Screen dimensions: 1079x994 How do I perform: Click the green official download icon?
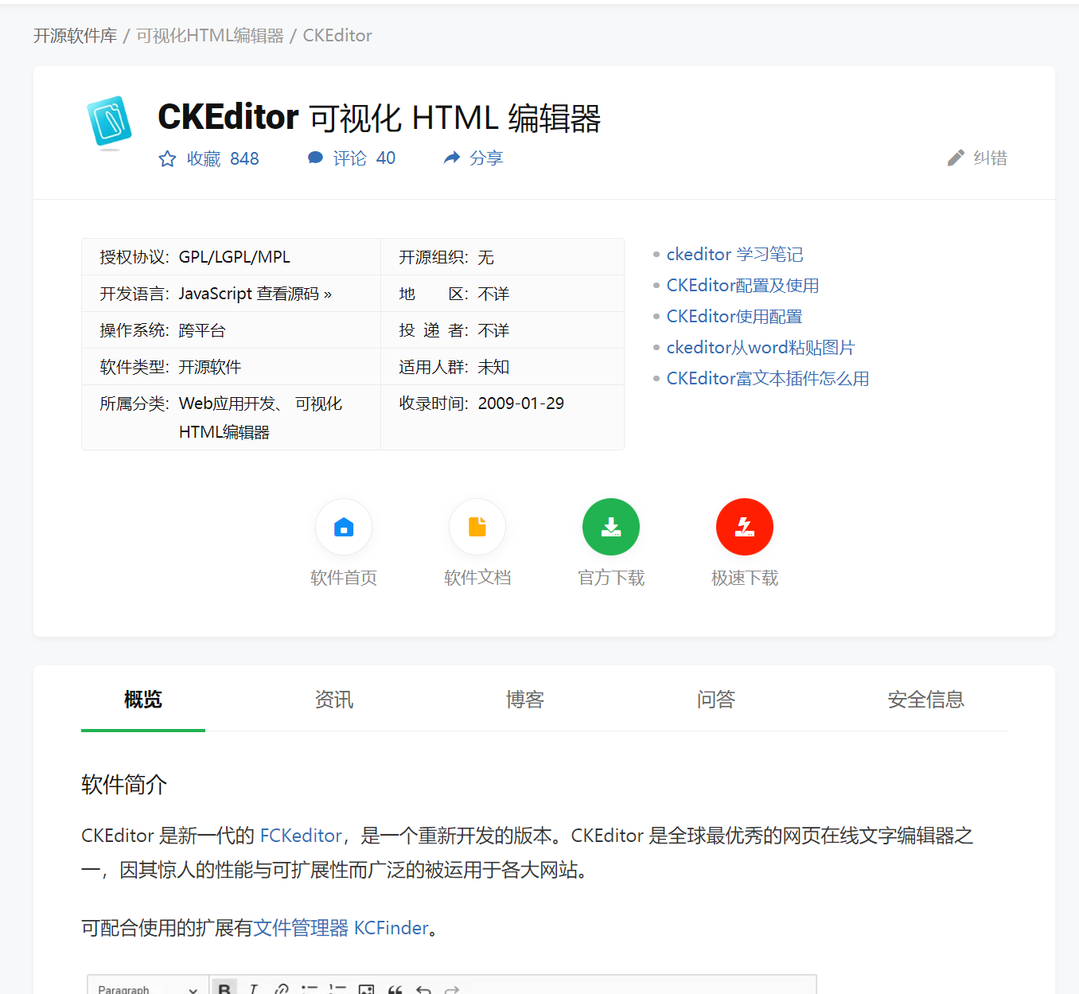[x=611, y=527]
